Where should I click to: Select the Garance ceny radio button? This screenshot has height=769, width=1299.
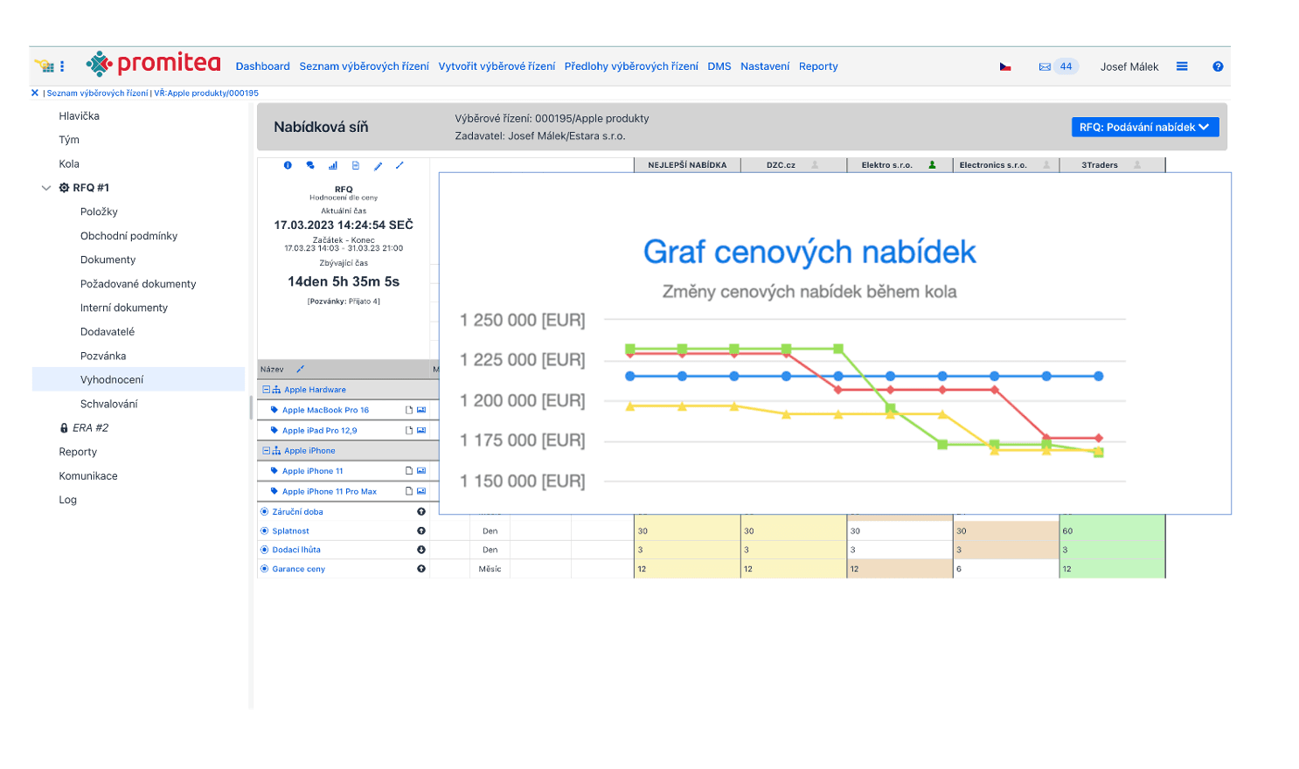265,569
